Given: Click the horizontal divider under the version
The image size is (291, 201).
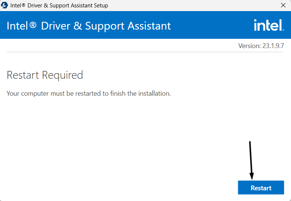Looking at the screenshot, I should pyautogui.click(x=145, y=52).
